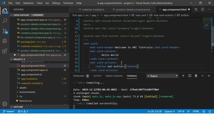Maximize the panel size with up chevron
This screenshot has height=120, width=214.
click(x=203, y=76)
